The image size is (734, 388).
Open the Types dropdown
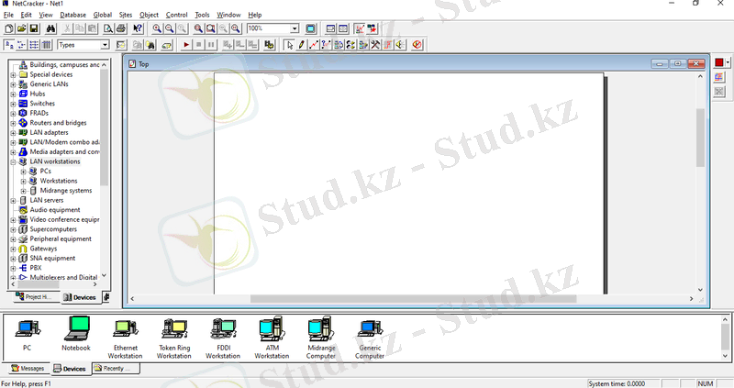pos(105,45)
